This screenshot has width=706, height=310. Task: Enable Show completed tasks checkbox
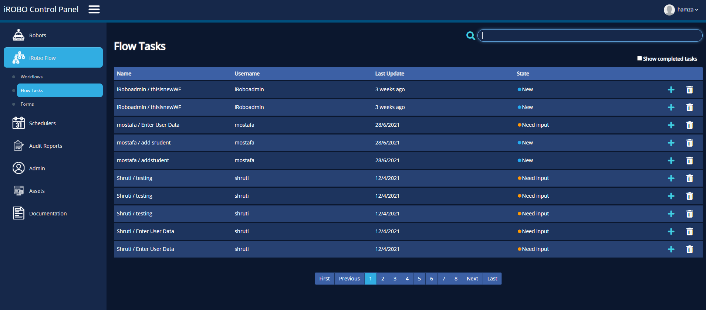pyautogui.click(x=639, y=58)
